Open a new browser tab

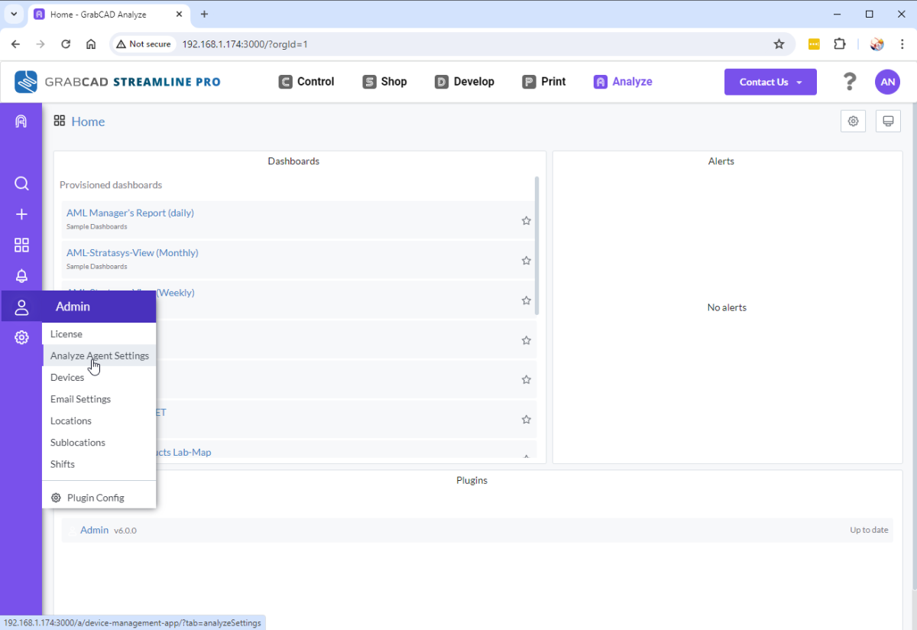[x=204, y=15]
